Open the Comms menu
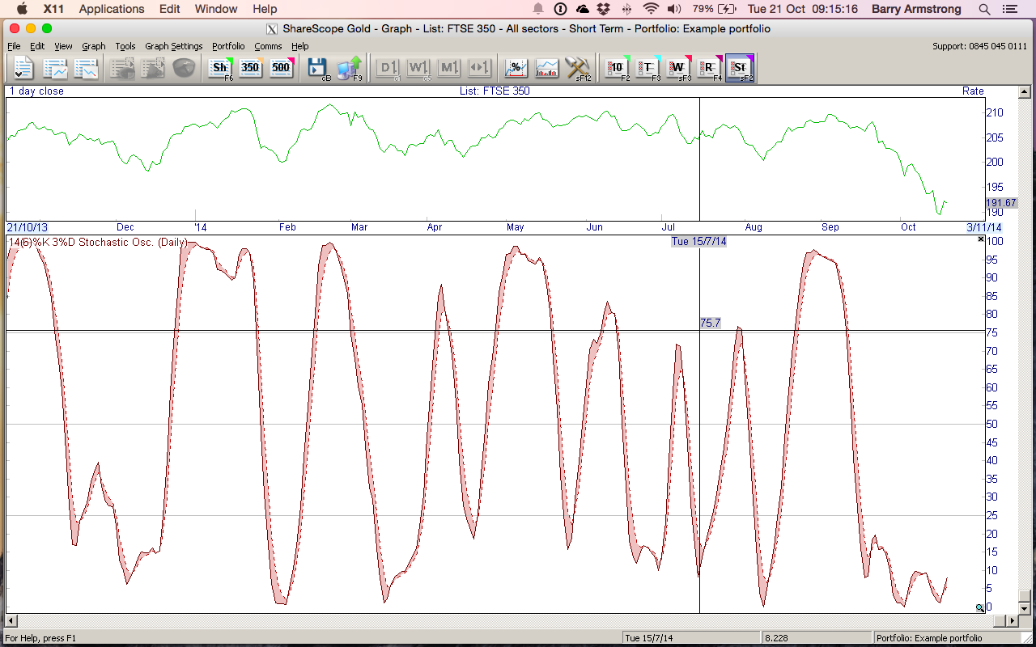Image resolution: width=1036 pixels, height=647 pixels. point(268,46)
